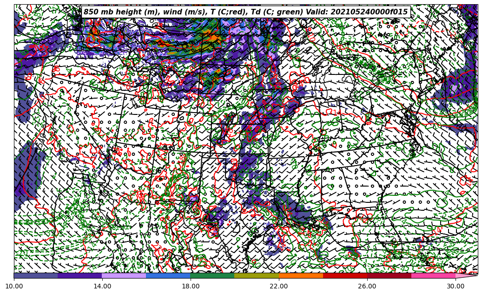Click the 18.00 colorbar tick label
The image size is (482, 294).
point(191,286)
